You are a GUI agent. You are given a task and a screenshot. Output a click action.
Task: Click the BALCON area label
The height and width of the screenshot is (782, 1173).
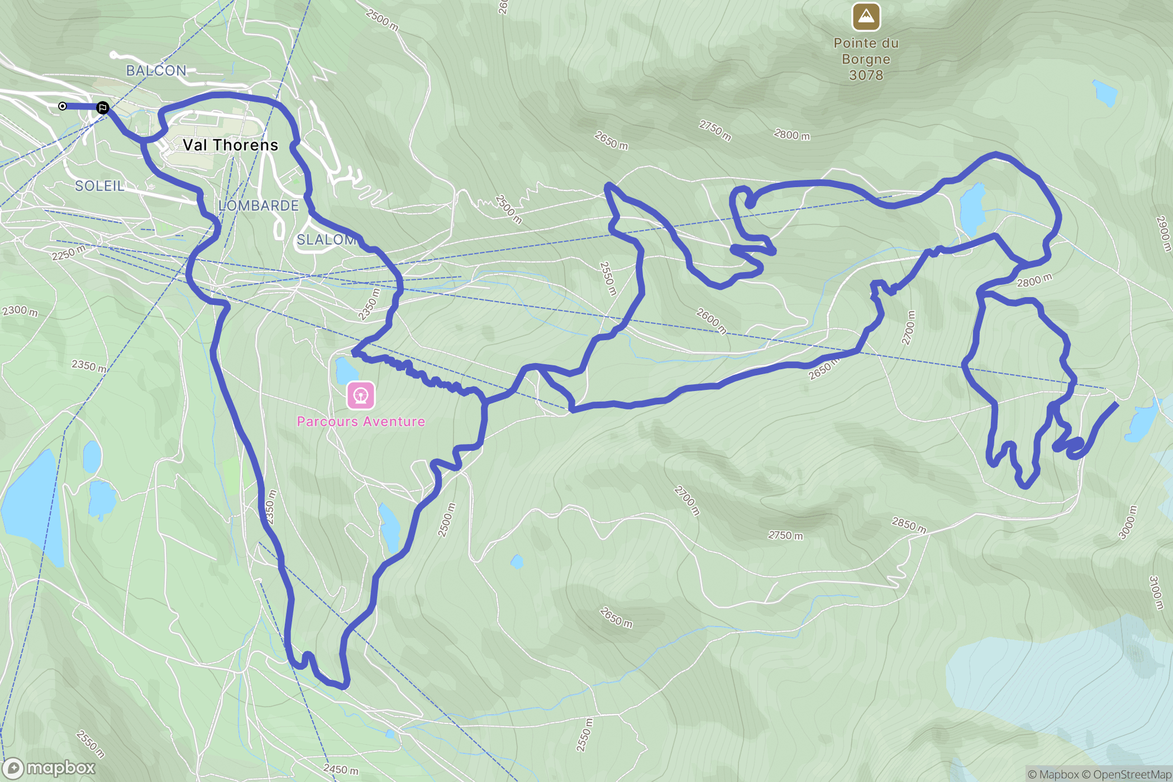[156, 71]
